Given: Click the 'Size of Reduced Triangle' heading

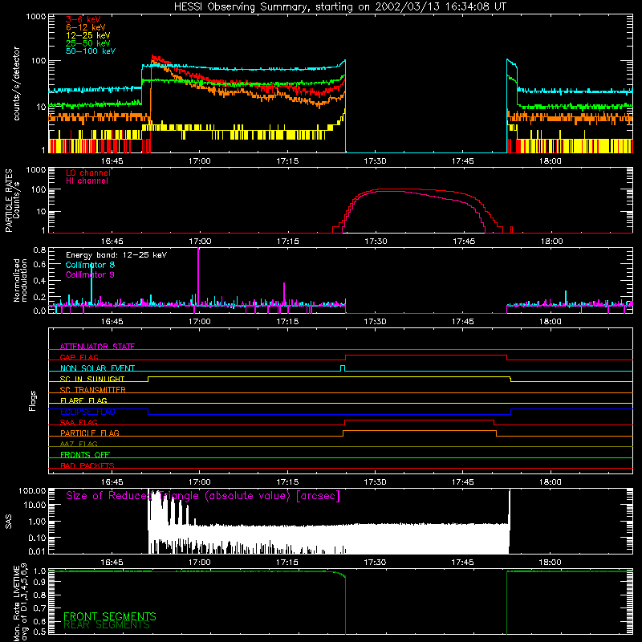Looking at the screenshot, I should point(203,496).
